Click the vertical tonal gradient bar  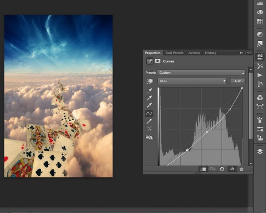pos(159,126)
